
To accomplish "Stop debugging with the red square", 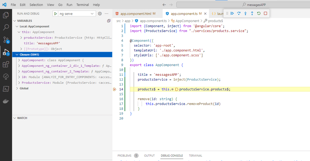I will (266, 13).
